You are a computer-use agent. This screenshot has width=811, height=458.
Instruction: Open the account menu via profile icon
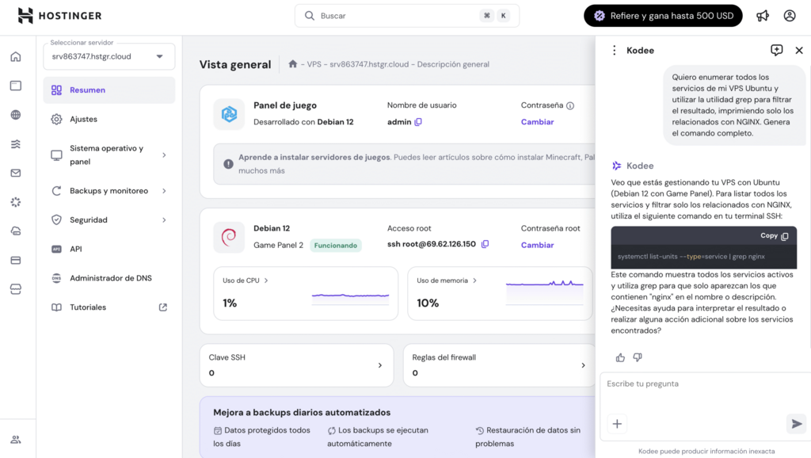(789, 15)
